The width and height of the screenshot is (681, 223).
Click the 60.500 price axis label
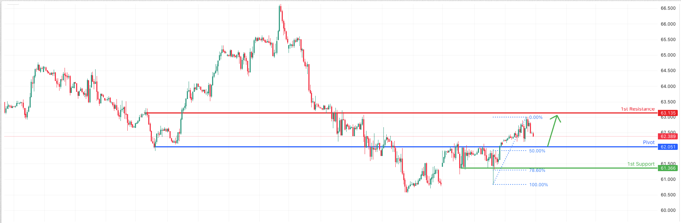click(x=668, y=195)
